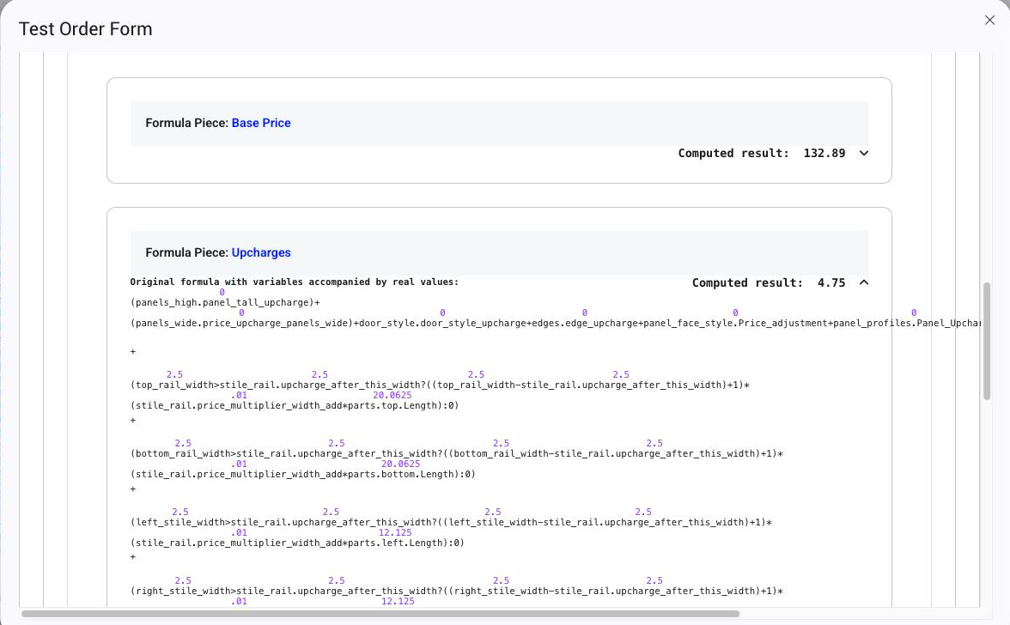
Task: Click the panels_high.panel_tall_upcharge formula line
Action: pyautogui.click(x=225, y=302)
